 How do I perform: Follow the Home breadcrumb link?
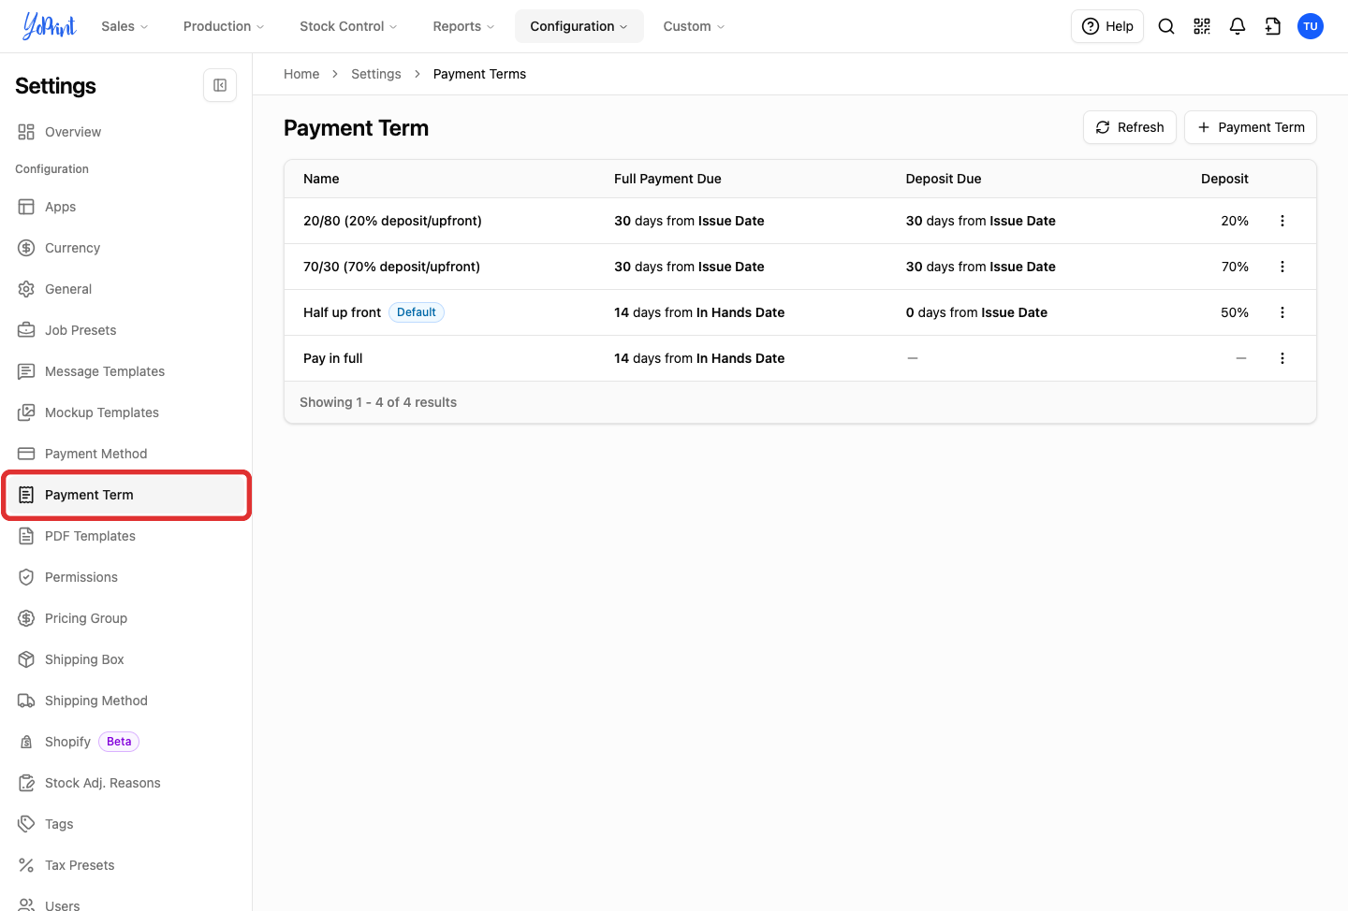tap(301, 74)
